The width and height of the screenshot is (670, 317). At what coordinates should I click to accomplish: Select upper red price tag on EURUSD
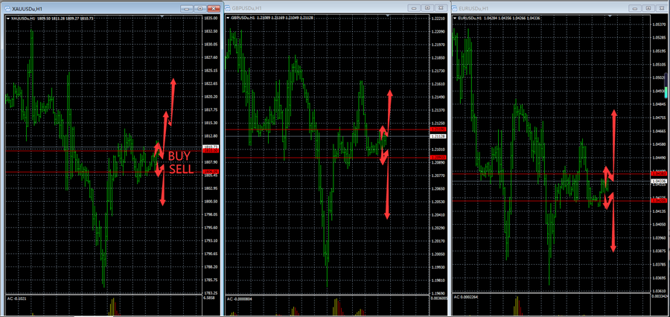click(658, 174)
